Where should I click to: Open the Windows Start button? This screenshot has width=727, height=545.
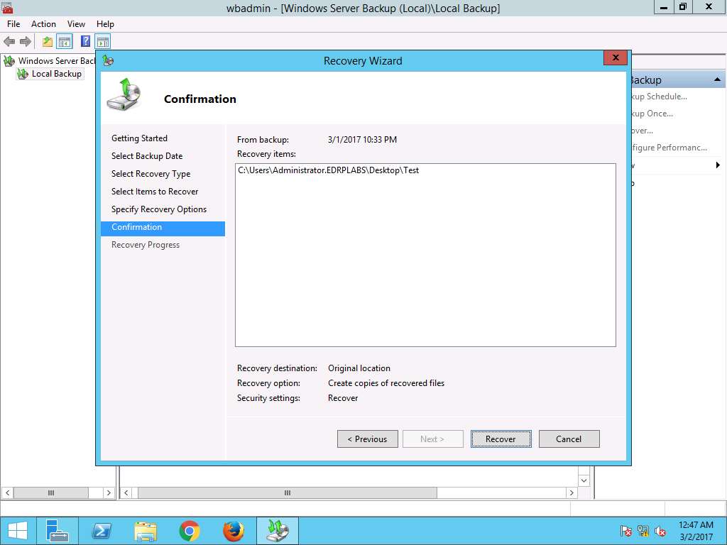pyautogui.click(x=17, y=531)
